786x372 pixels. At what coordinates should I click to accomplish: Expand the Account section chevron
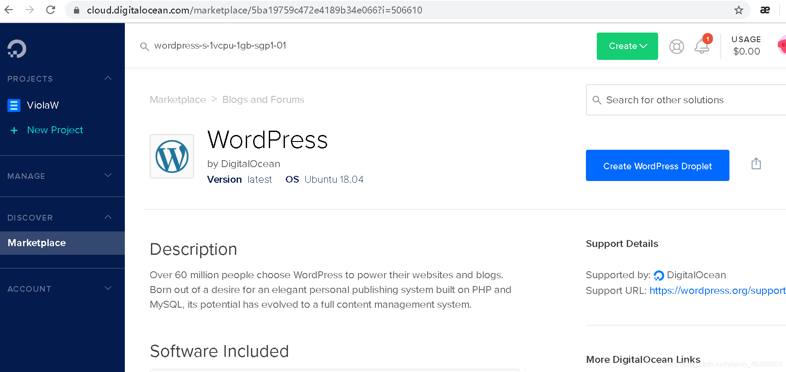click(108, 288)
